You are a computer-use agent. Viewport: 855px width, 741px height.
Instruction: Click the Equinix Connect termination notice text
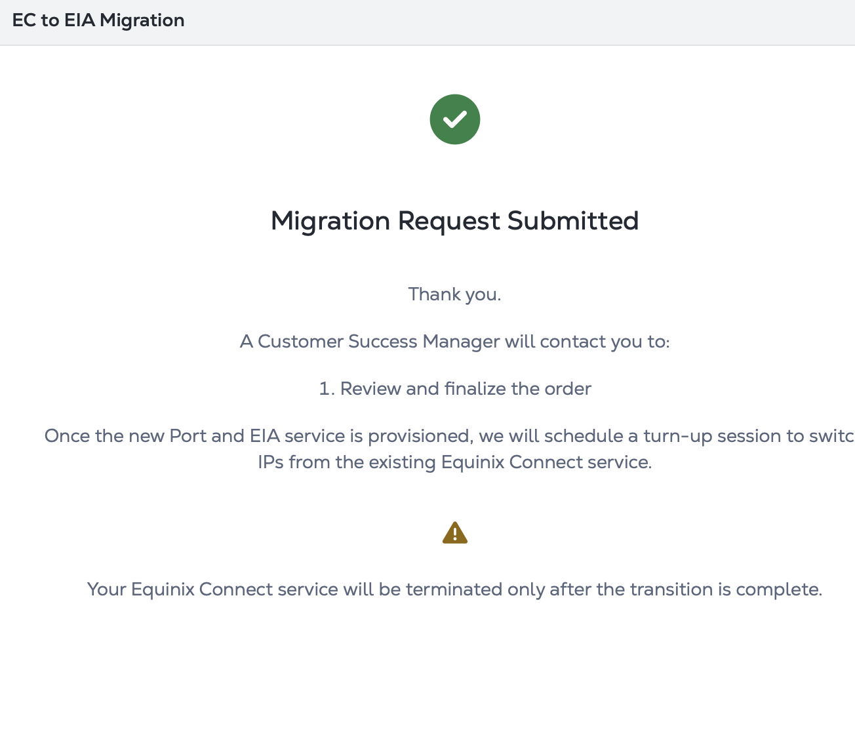click(455, 590)
